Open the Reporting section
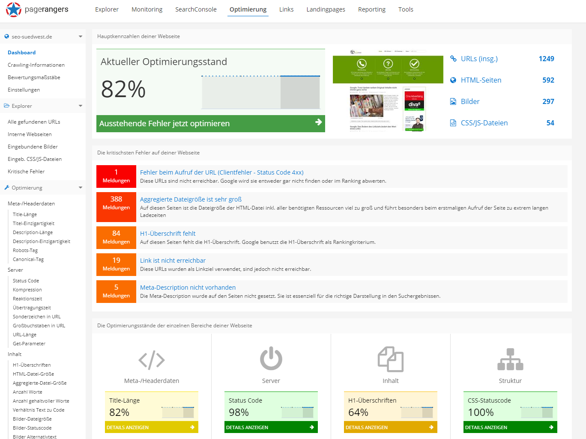Screen dimensions: 586x439 [371, 9]
